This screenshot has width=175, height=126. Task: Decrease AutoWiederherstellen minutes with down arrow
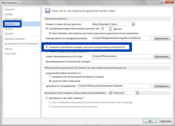click(x=110, y=30)
